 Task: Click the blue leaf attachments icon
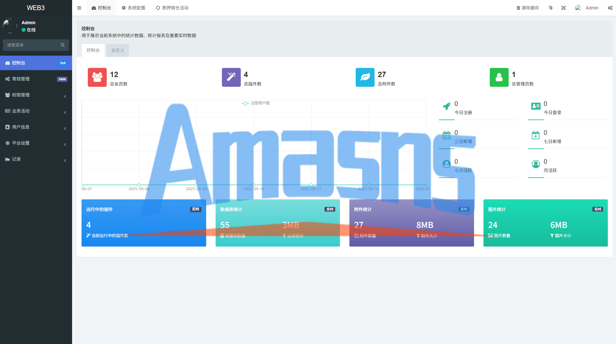point(365,77)
